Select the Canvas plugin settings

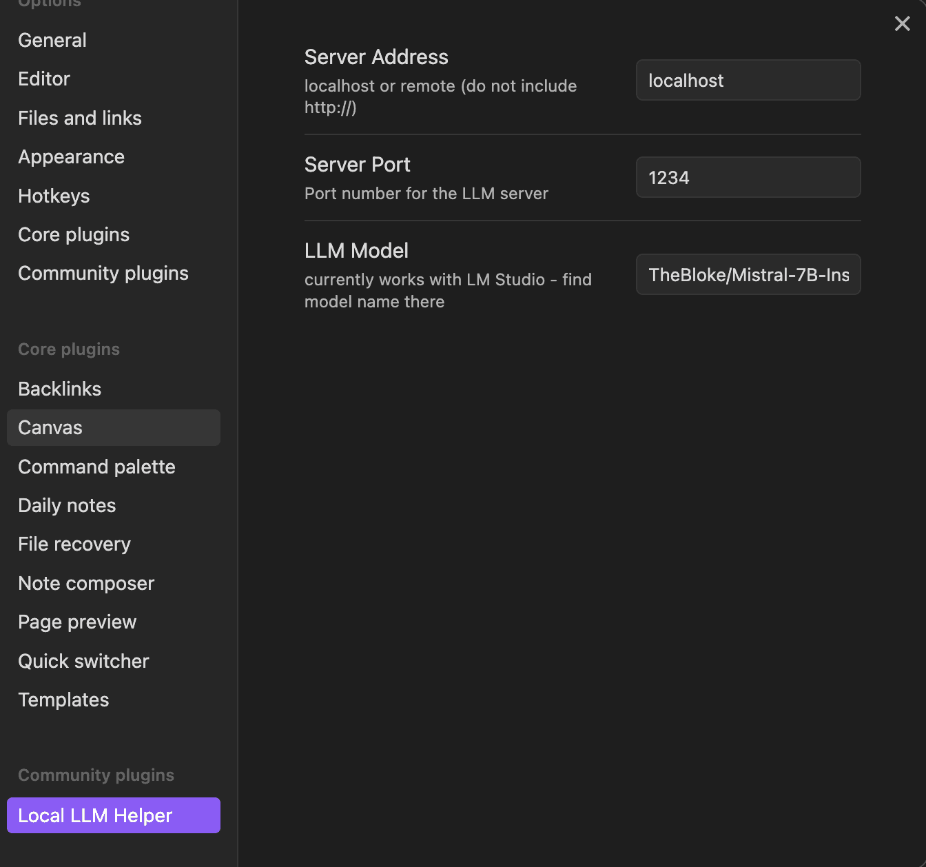(50, 427)
